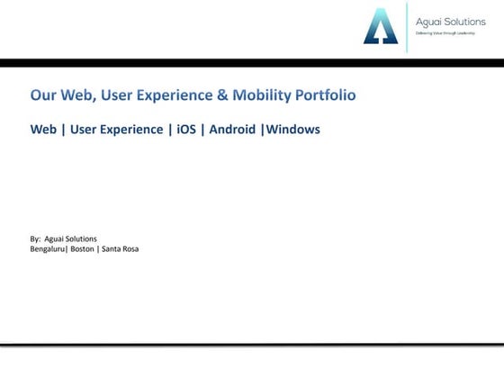This screenshot has width=504, height=378.
Task: Click "User Experience" in the subtitle line
Action: pyautogui.click(x=117, y=130)
